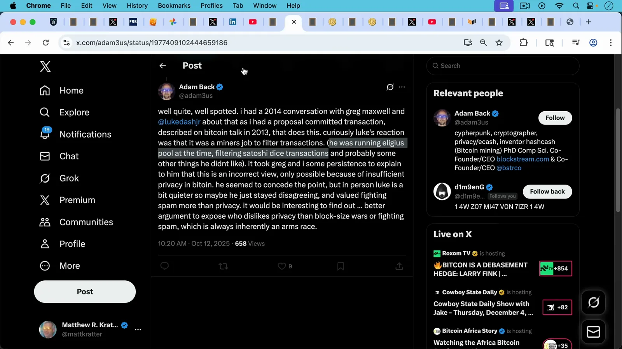The height and width of the screenshot is (349, 622).
Task: Open Chrome three-dot menu
Action: coord(611,43)
